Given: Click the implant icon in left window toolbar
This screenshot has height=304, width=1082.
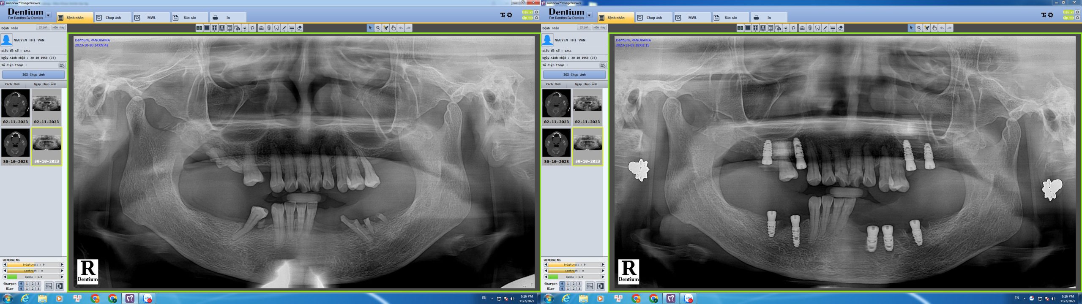Looking at the screenshot, I should 269,28.
